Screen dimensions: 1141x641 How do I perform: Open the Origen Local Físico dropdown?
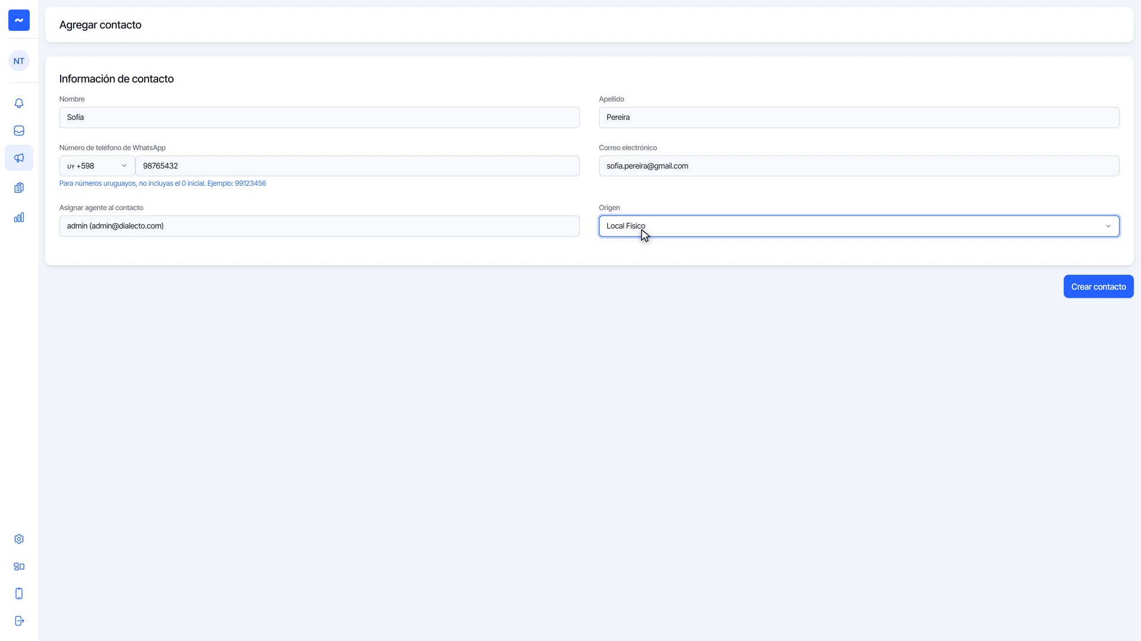coord(859,226)
